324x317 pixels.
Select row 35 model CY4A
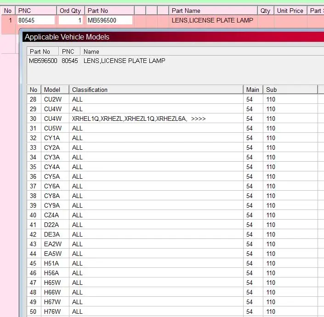tap(52, 167)
